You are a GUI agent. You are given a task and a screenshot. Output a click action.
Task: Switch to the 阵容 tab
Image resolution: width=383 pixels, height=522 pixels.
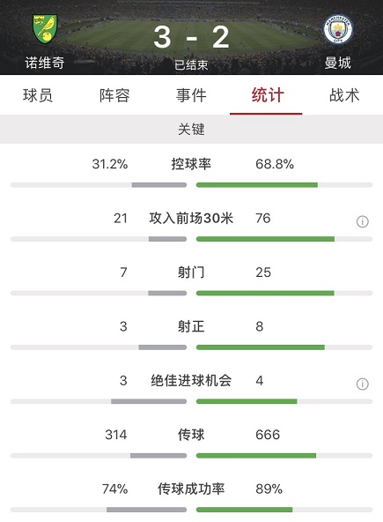(114, 95)
